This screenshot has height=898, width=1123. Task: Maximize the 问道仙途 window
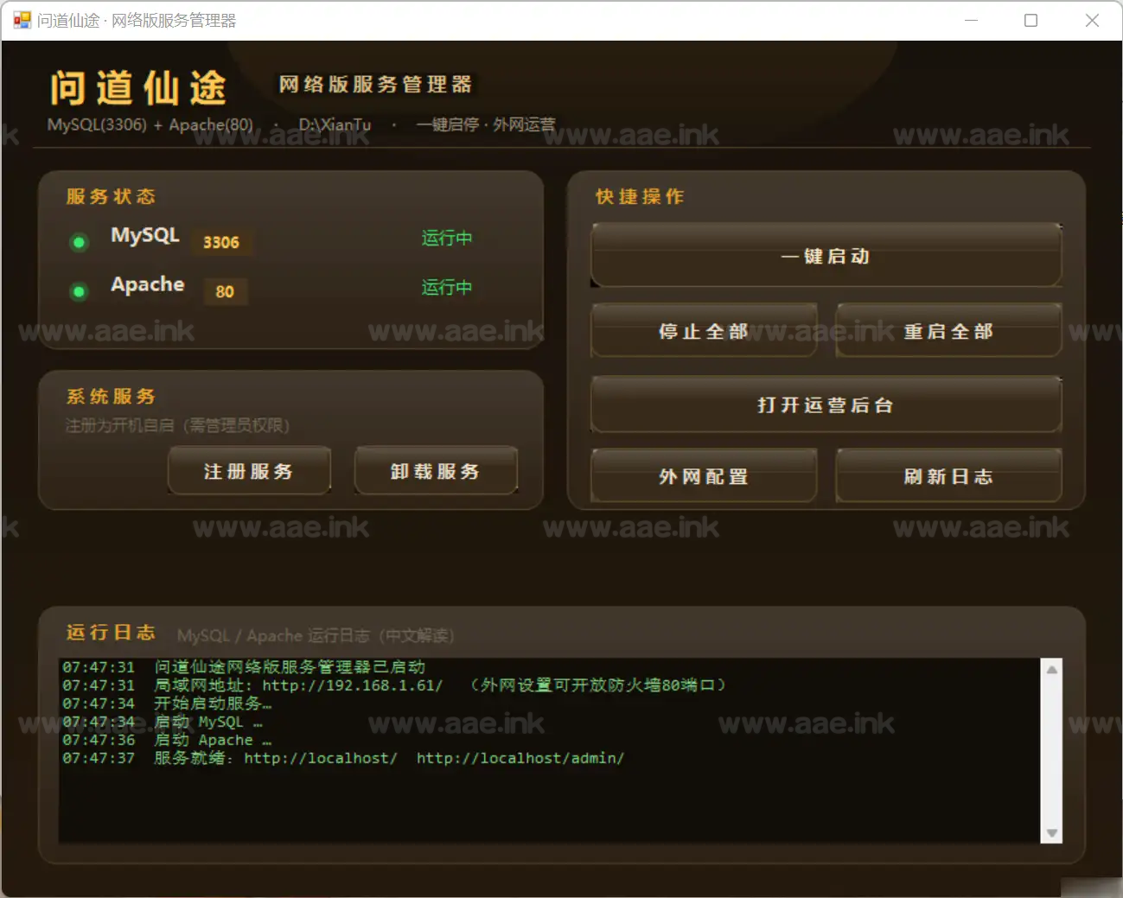pyautogui.click(x=1031, y=20)
